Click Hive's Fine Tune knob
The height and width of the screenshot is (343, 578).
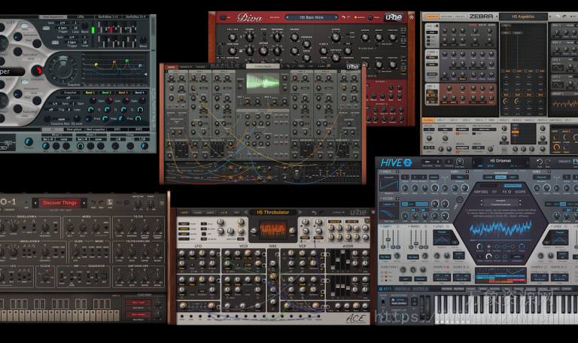[x=460, y=162]
